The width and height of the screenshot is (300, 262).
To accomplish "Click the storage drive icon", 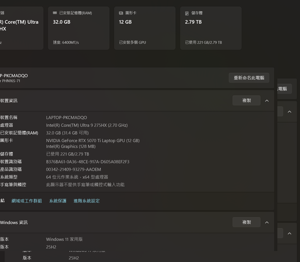I will (187, 13).
